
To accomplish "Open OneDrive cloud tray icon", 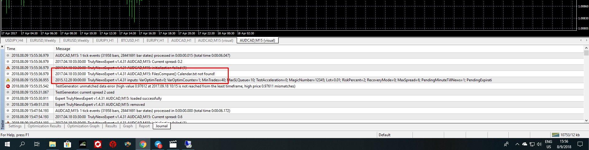I will click(x=525, y=144).
